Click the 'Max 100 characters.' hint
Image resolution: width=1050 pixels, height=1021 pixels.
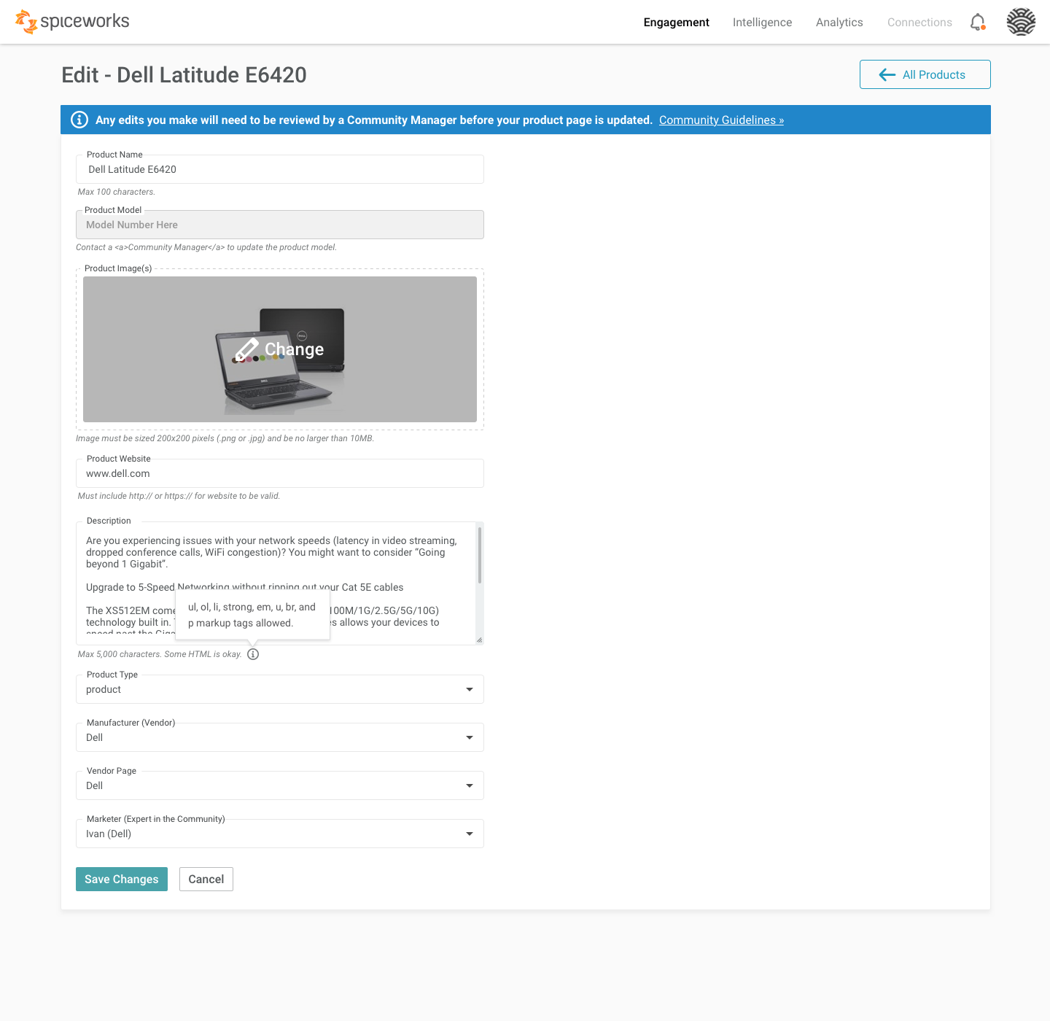tap(117, 192)
